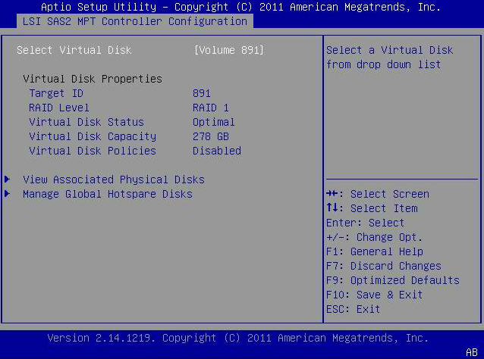Click the Target ID label
This screenshot has width=484, height=359.
pos(56,93)
